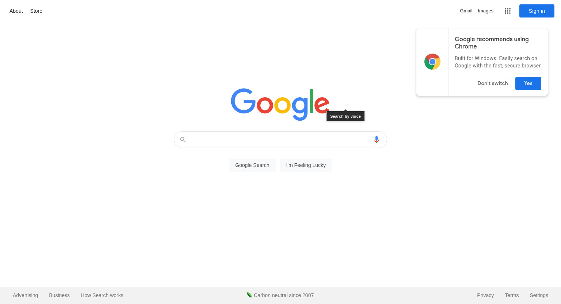Click the Chrome logo in the promo
Screen dimensions: 561x304
click(x=432, y=62)
